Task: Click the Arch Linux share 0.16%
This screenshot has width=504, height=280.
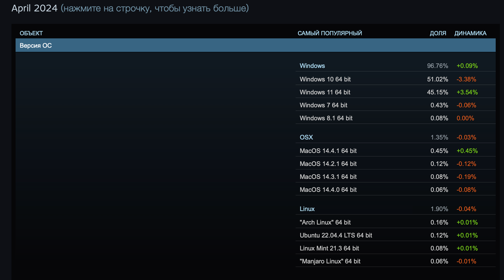Action: pyautogui.click(x=439, y=222)
